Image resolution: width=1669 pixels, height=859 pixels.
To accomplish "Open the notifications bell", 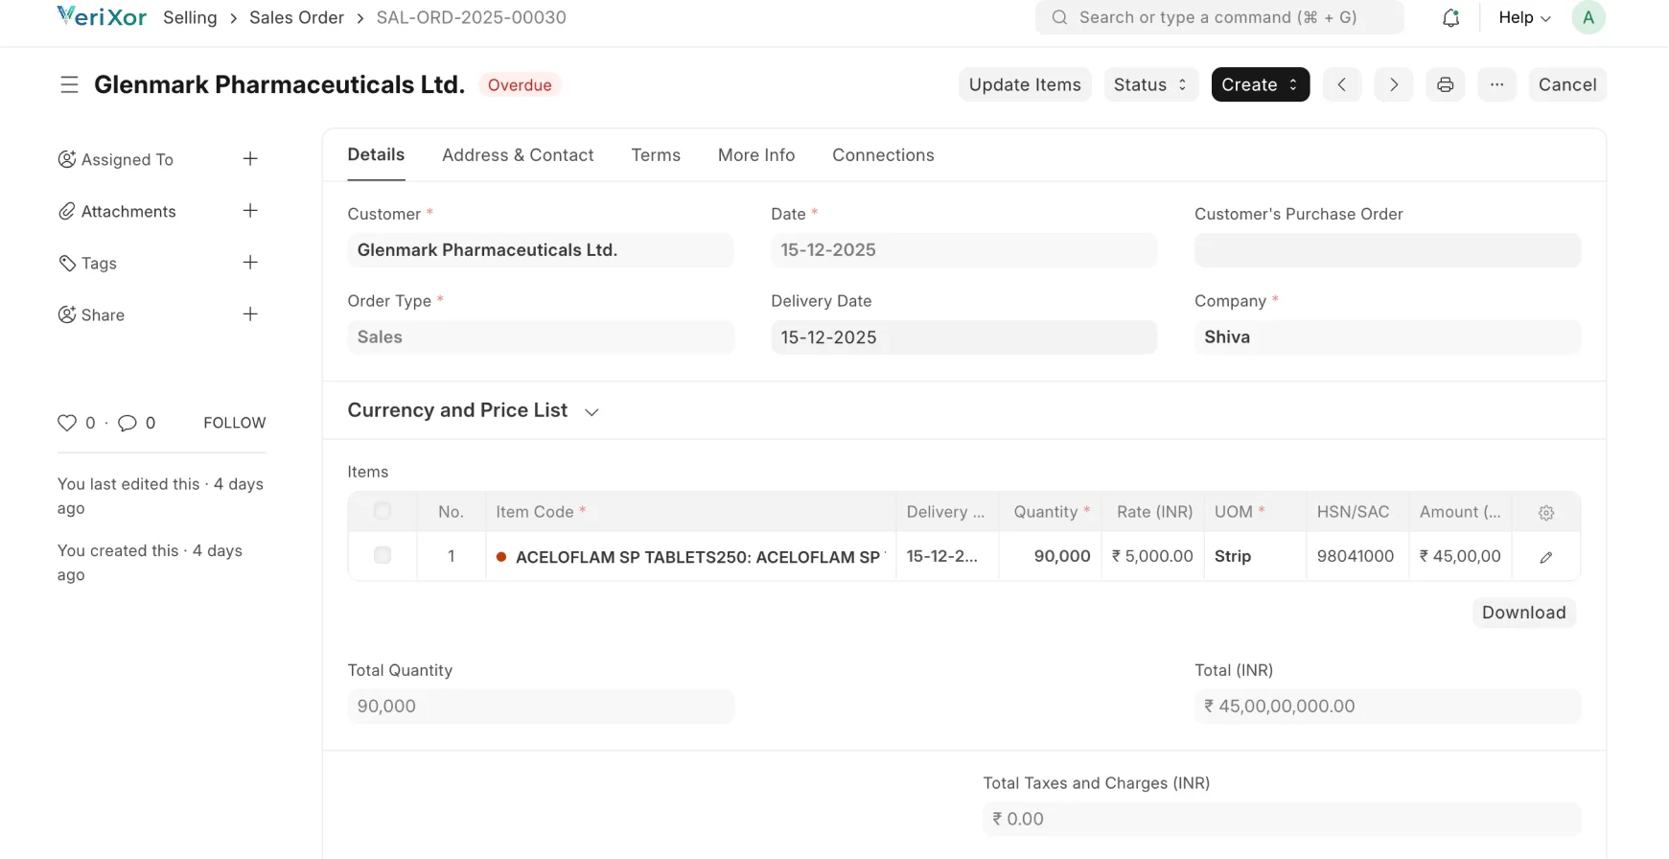I will 1450,17.
